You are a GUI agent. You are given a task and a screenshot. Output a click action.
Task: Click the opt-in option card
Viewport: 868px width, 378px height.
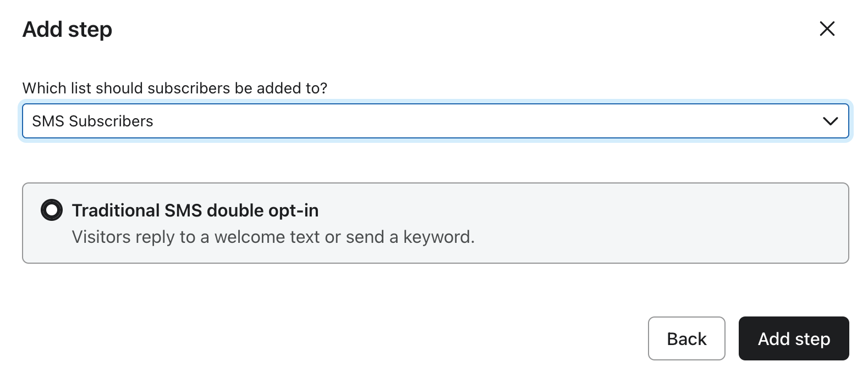[x=435, y=223]
